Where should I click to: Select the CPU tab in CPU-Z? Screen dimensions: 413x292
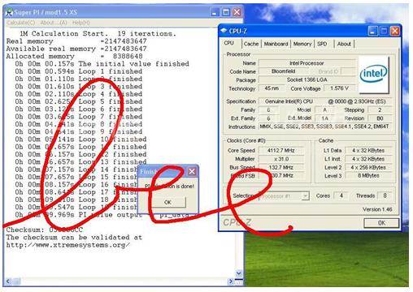(x=228, y=43)
